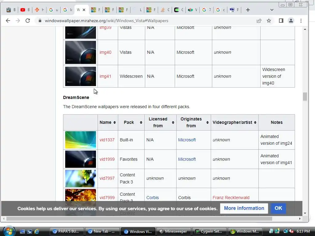Click the vertical scrollbar thumb
The width and height of the screenshot is (315, 236).
pyautogui.click(x=305, y=96)
